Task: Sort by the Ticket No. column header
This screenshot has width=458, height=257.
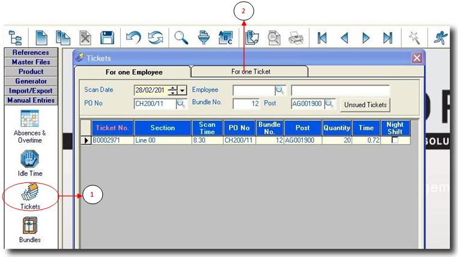Action: coord(112,128)
